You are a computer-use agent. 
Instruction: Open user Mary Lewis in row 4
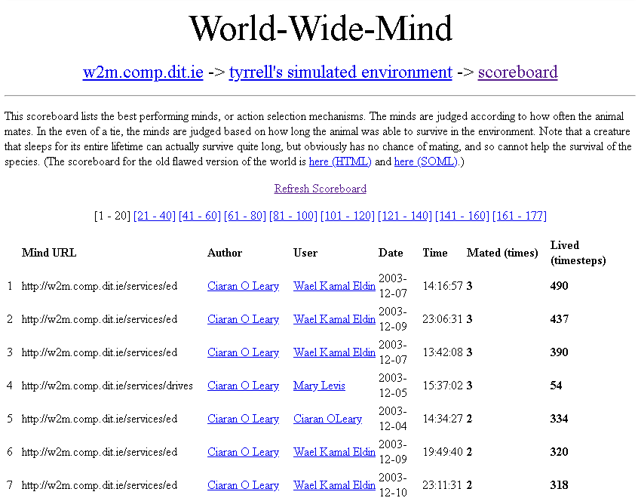coord(319,386)
